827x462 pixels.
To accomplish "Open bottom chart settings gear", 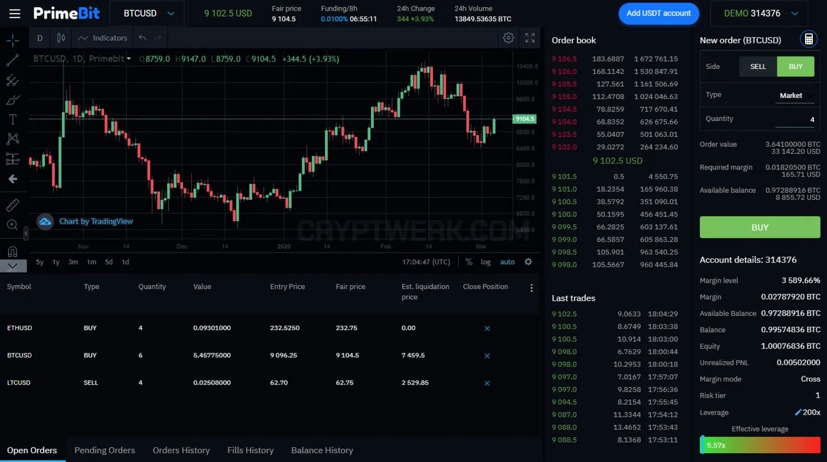I will pos(528,262).
